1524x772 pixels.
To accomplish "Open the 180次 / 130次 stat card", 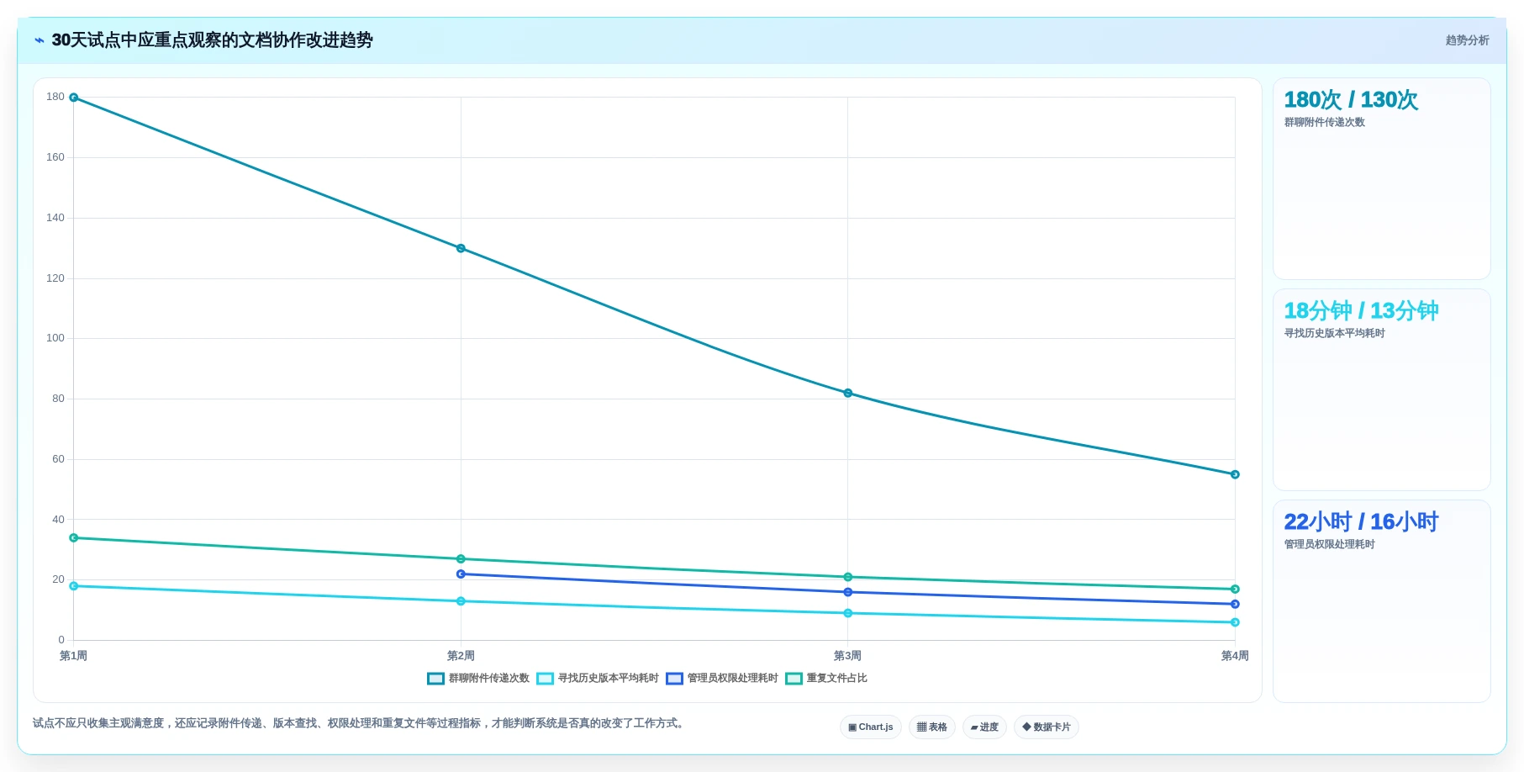I will (1382, 178).
